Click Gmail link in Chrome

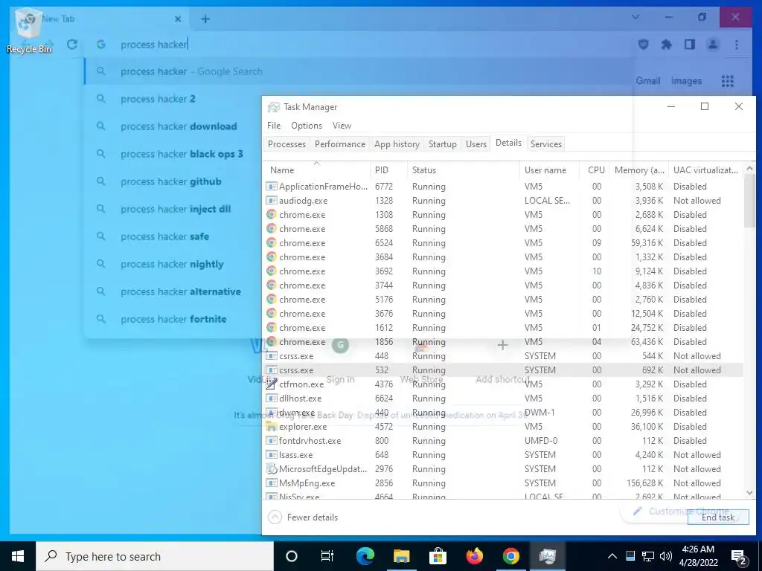point(648,81)
